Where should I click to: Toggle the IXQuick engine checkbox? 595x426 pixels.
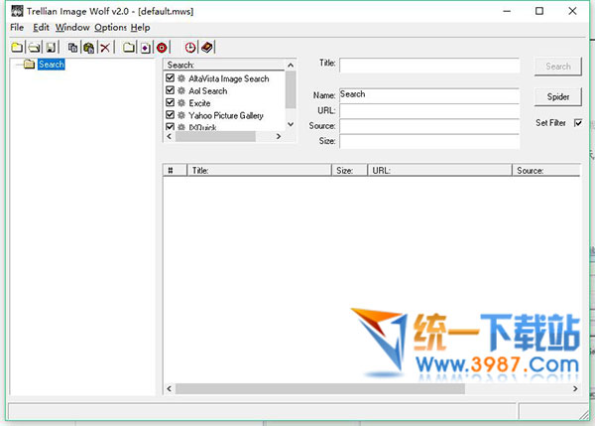click(x=170, y=126)
